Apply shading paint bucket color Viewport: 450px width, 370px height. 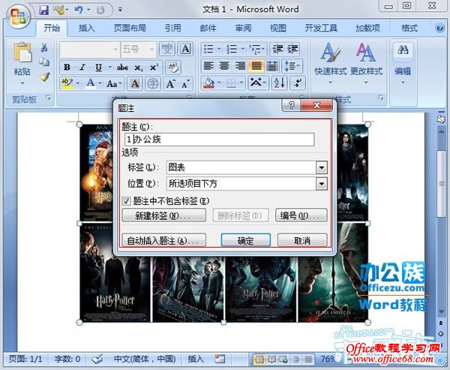(209, 83)
